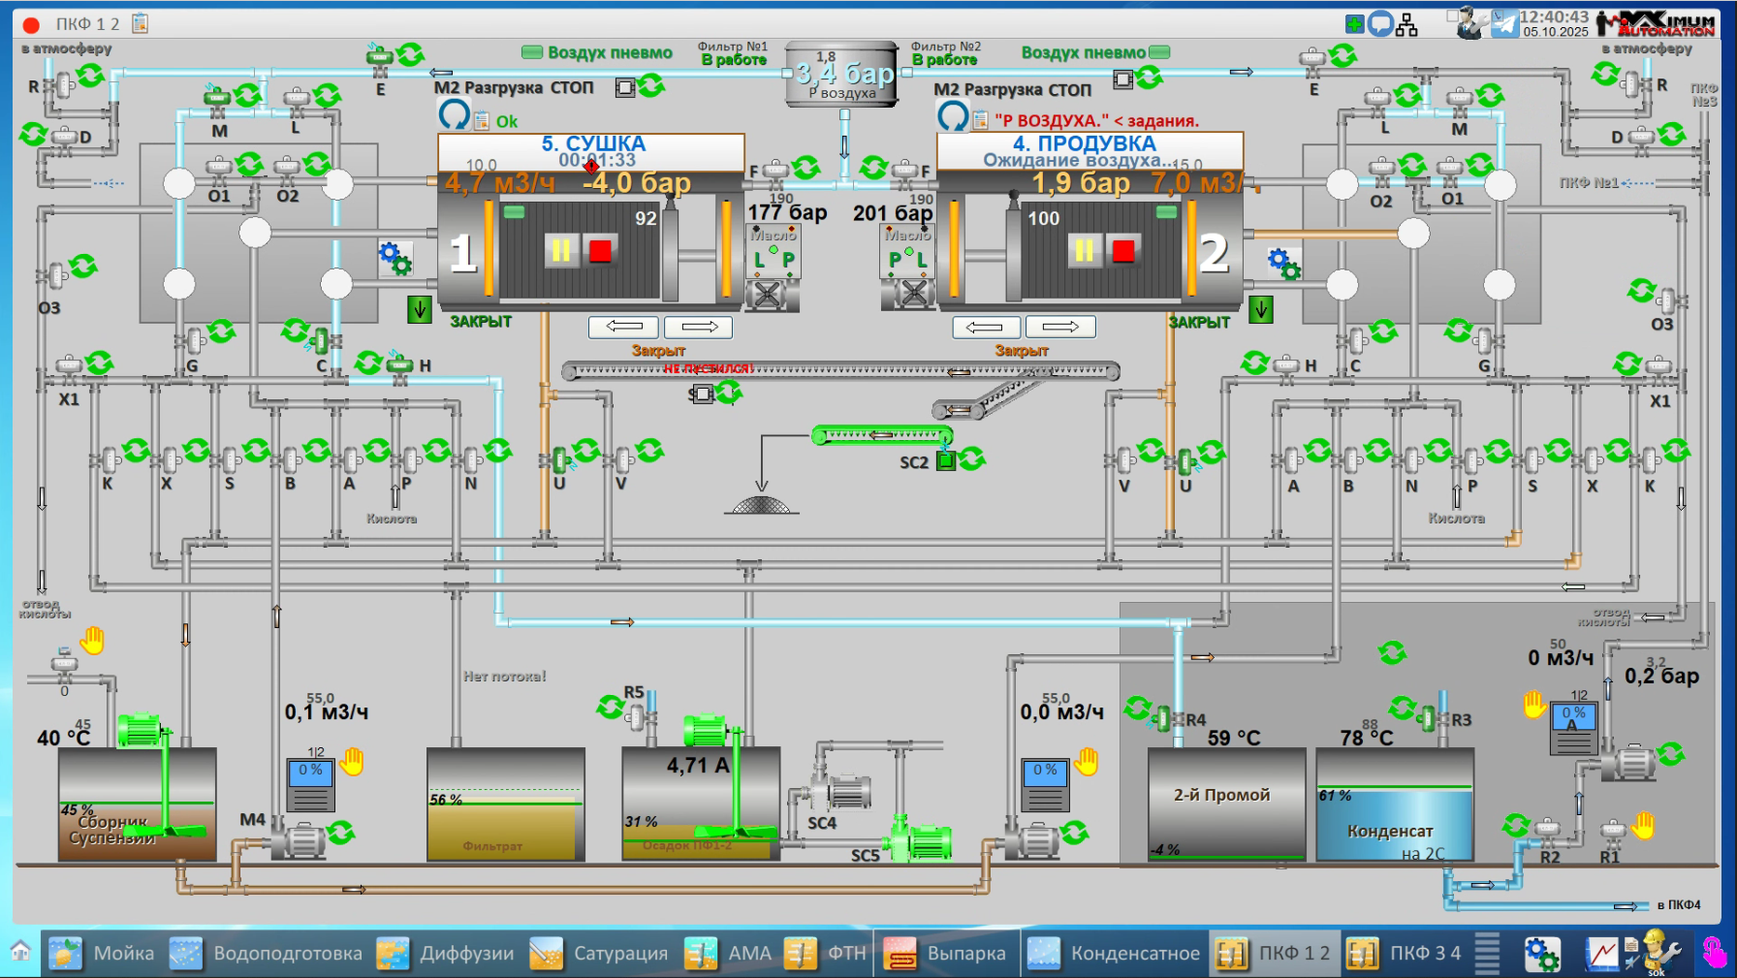Click green down-arrow button below press 1
1737x978 pixels.
[419, 309]
